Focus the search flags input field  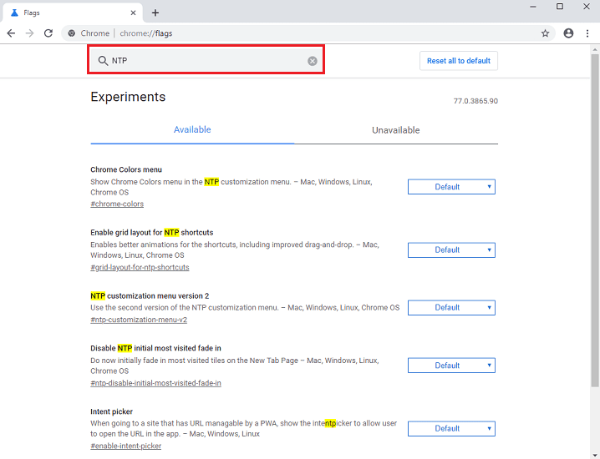pyautogui.click(x=206, y=60)
